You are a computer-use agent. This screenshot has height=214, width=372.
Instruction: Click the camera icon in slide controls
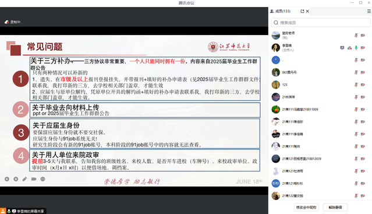[34, 179]
